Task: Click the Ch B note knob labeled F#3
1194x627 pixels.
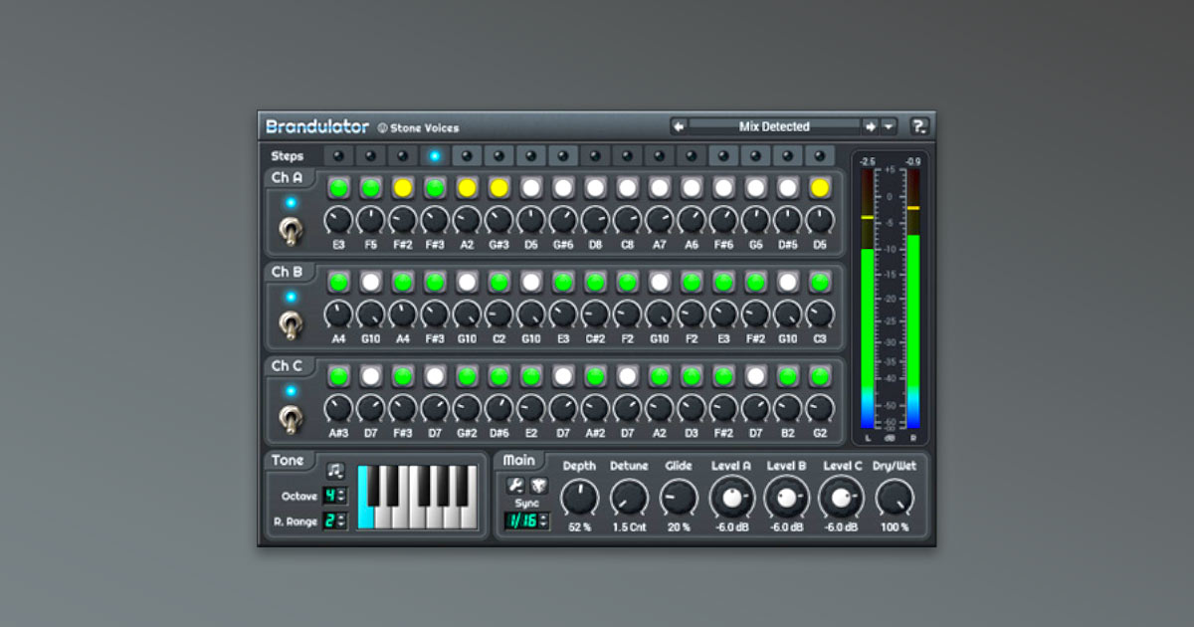Action: pyautogui.click(x=435, y=314)
